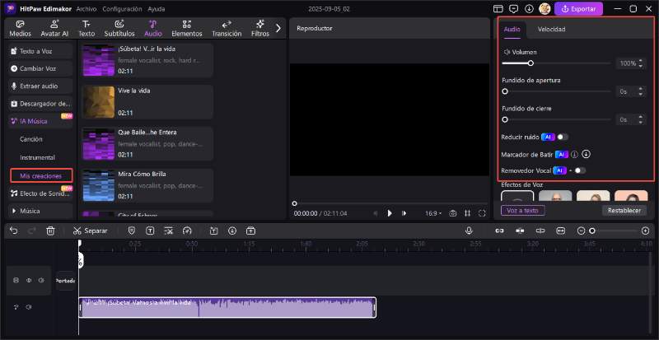This screenshot has width=659, height=340.
Task: Toggle visibility eye on video track
Action: click(x=29, y=280)
